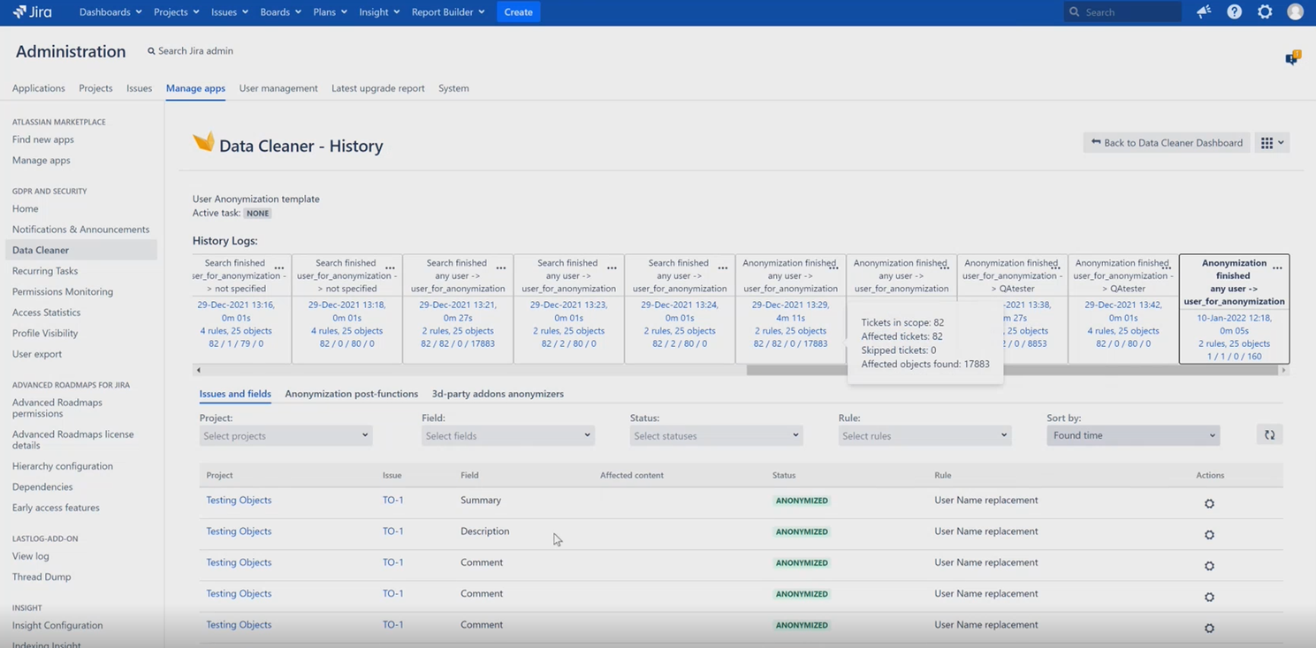Click the feedback chat icon below header
1316x648 pixels.
tap(1292, 58)
